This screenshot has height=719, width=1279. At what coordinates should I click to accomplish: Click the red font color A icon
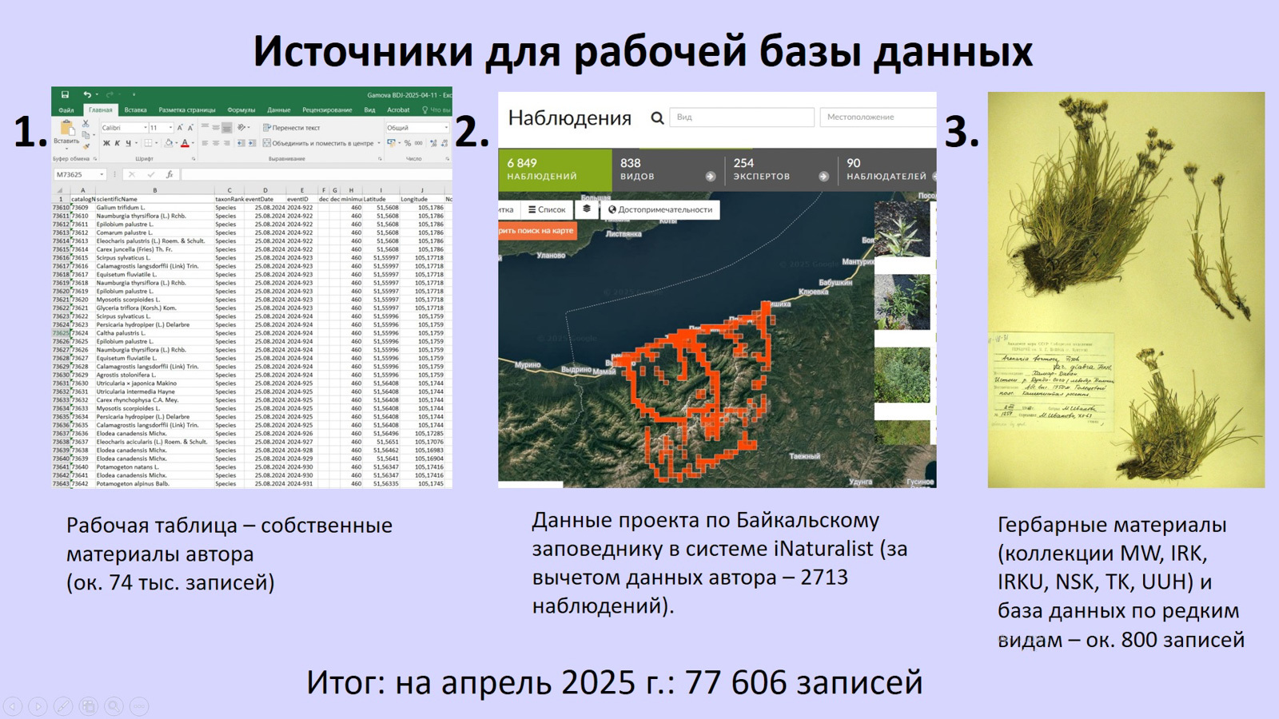point(185,144)
